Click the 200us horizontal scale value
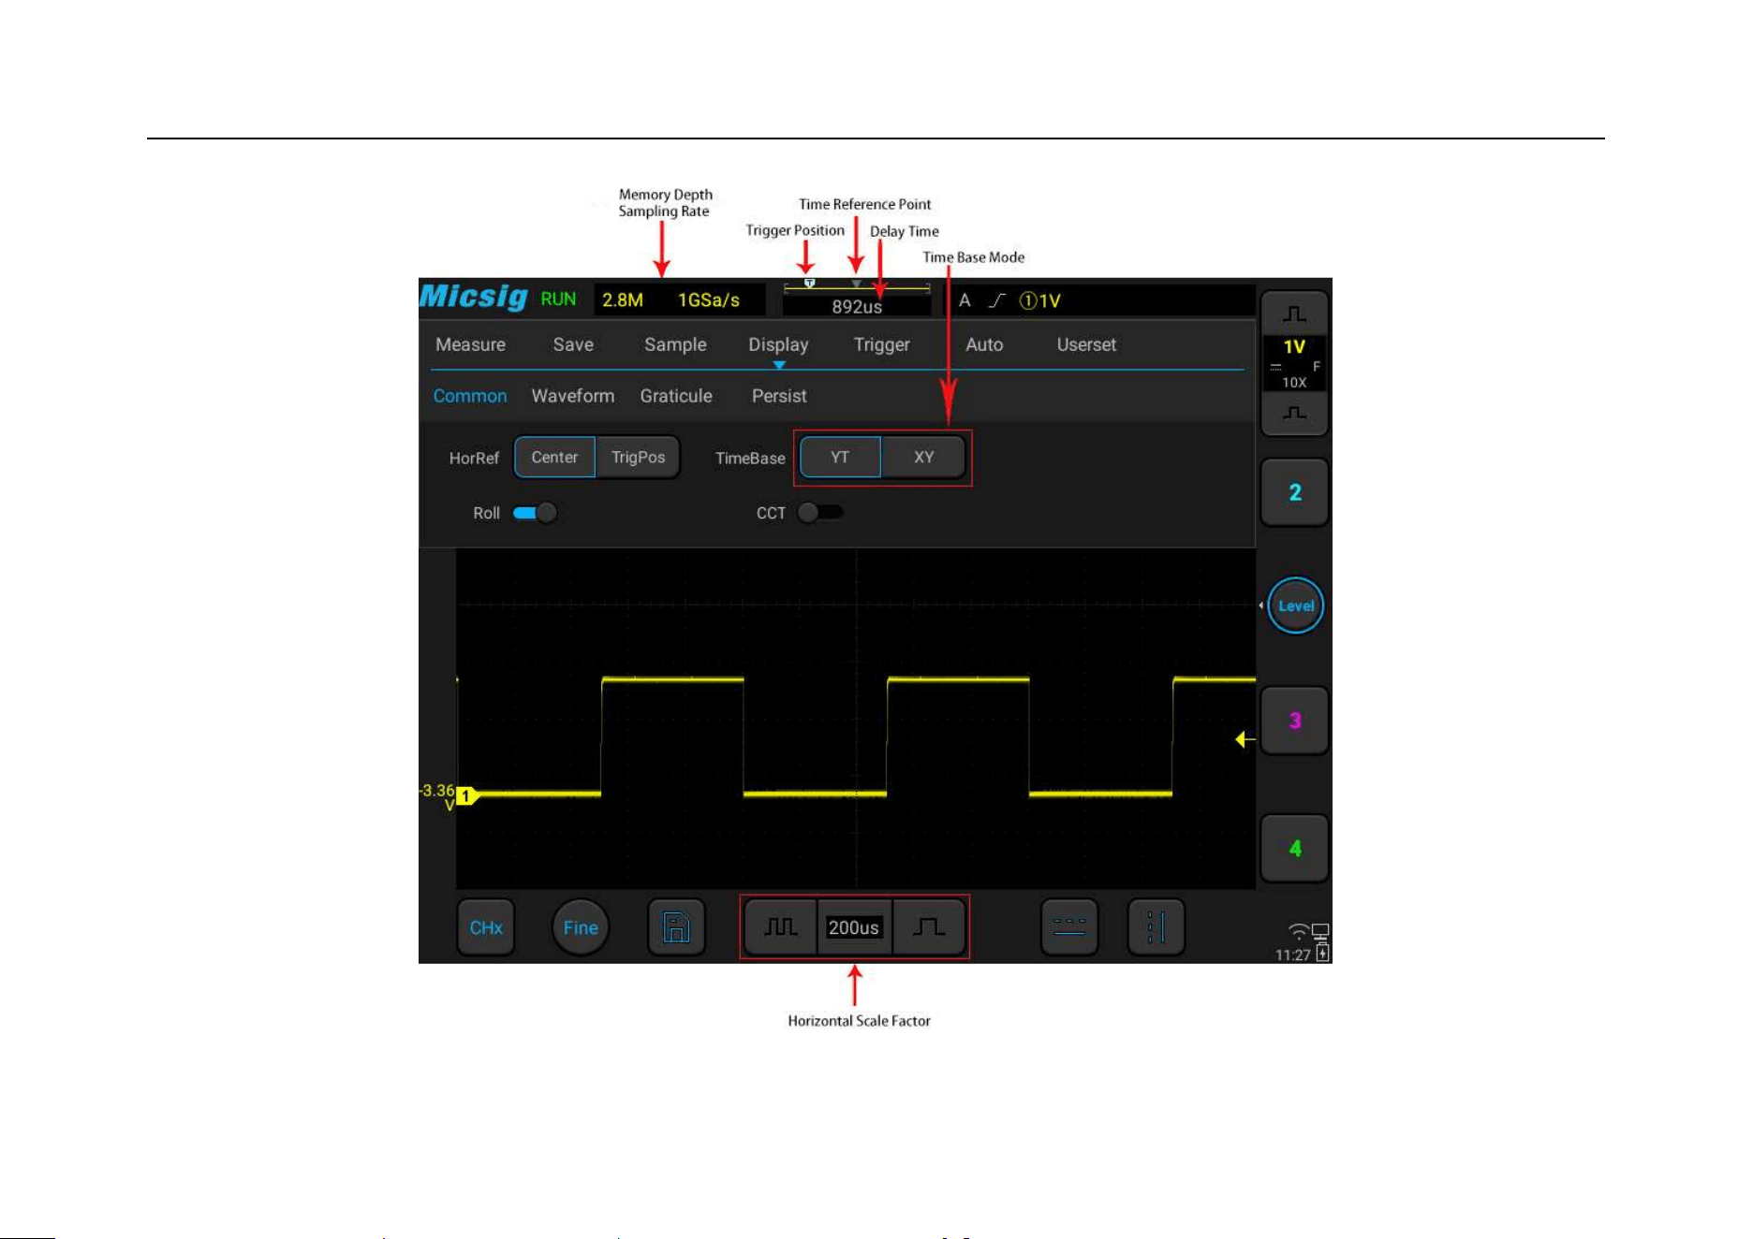Viewport: 1753px width, 1239px height. tap(854, 927)
